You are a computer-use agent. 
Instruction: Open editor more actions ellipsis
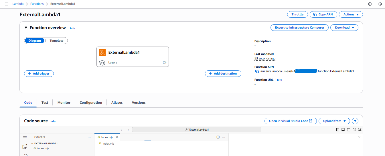coord(224,137)
